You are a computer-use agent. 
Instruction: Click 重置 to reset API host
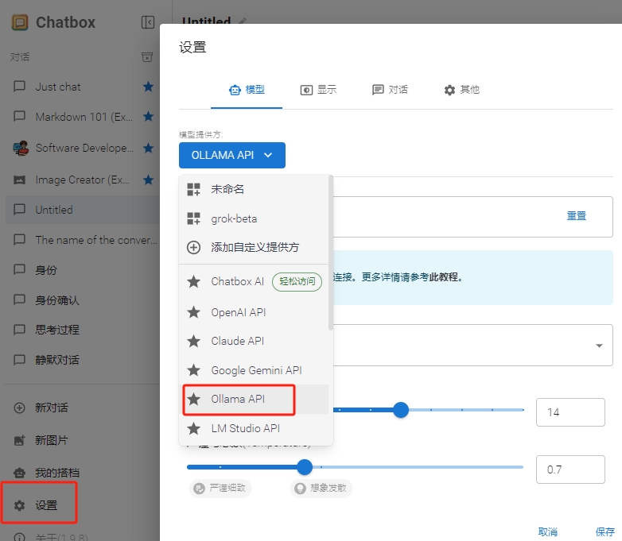576,216
